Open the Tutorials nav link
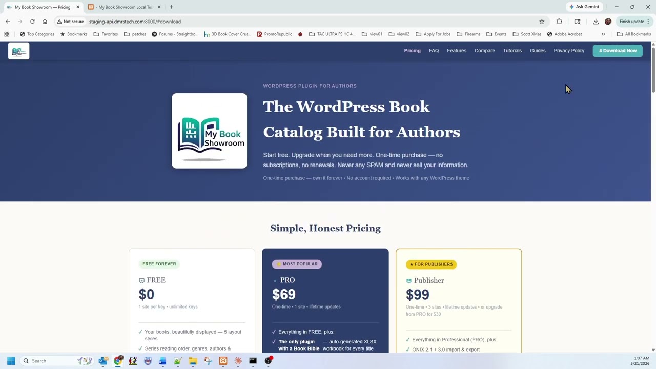 512,51
